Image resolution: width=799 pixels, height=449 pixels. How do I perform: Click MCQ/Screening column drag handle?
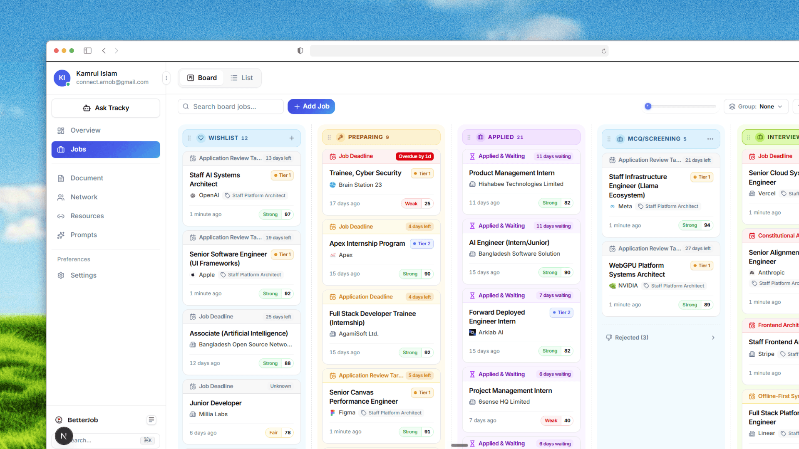(609, 139)
